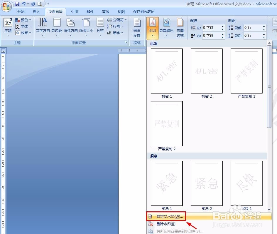Click the 段前 spacing before icon
Screen dimensions: 277x234
[231, 28]
